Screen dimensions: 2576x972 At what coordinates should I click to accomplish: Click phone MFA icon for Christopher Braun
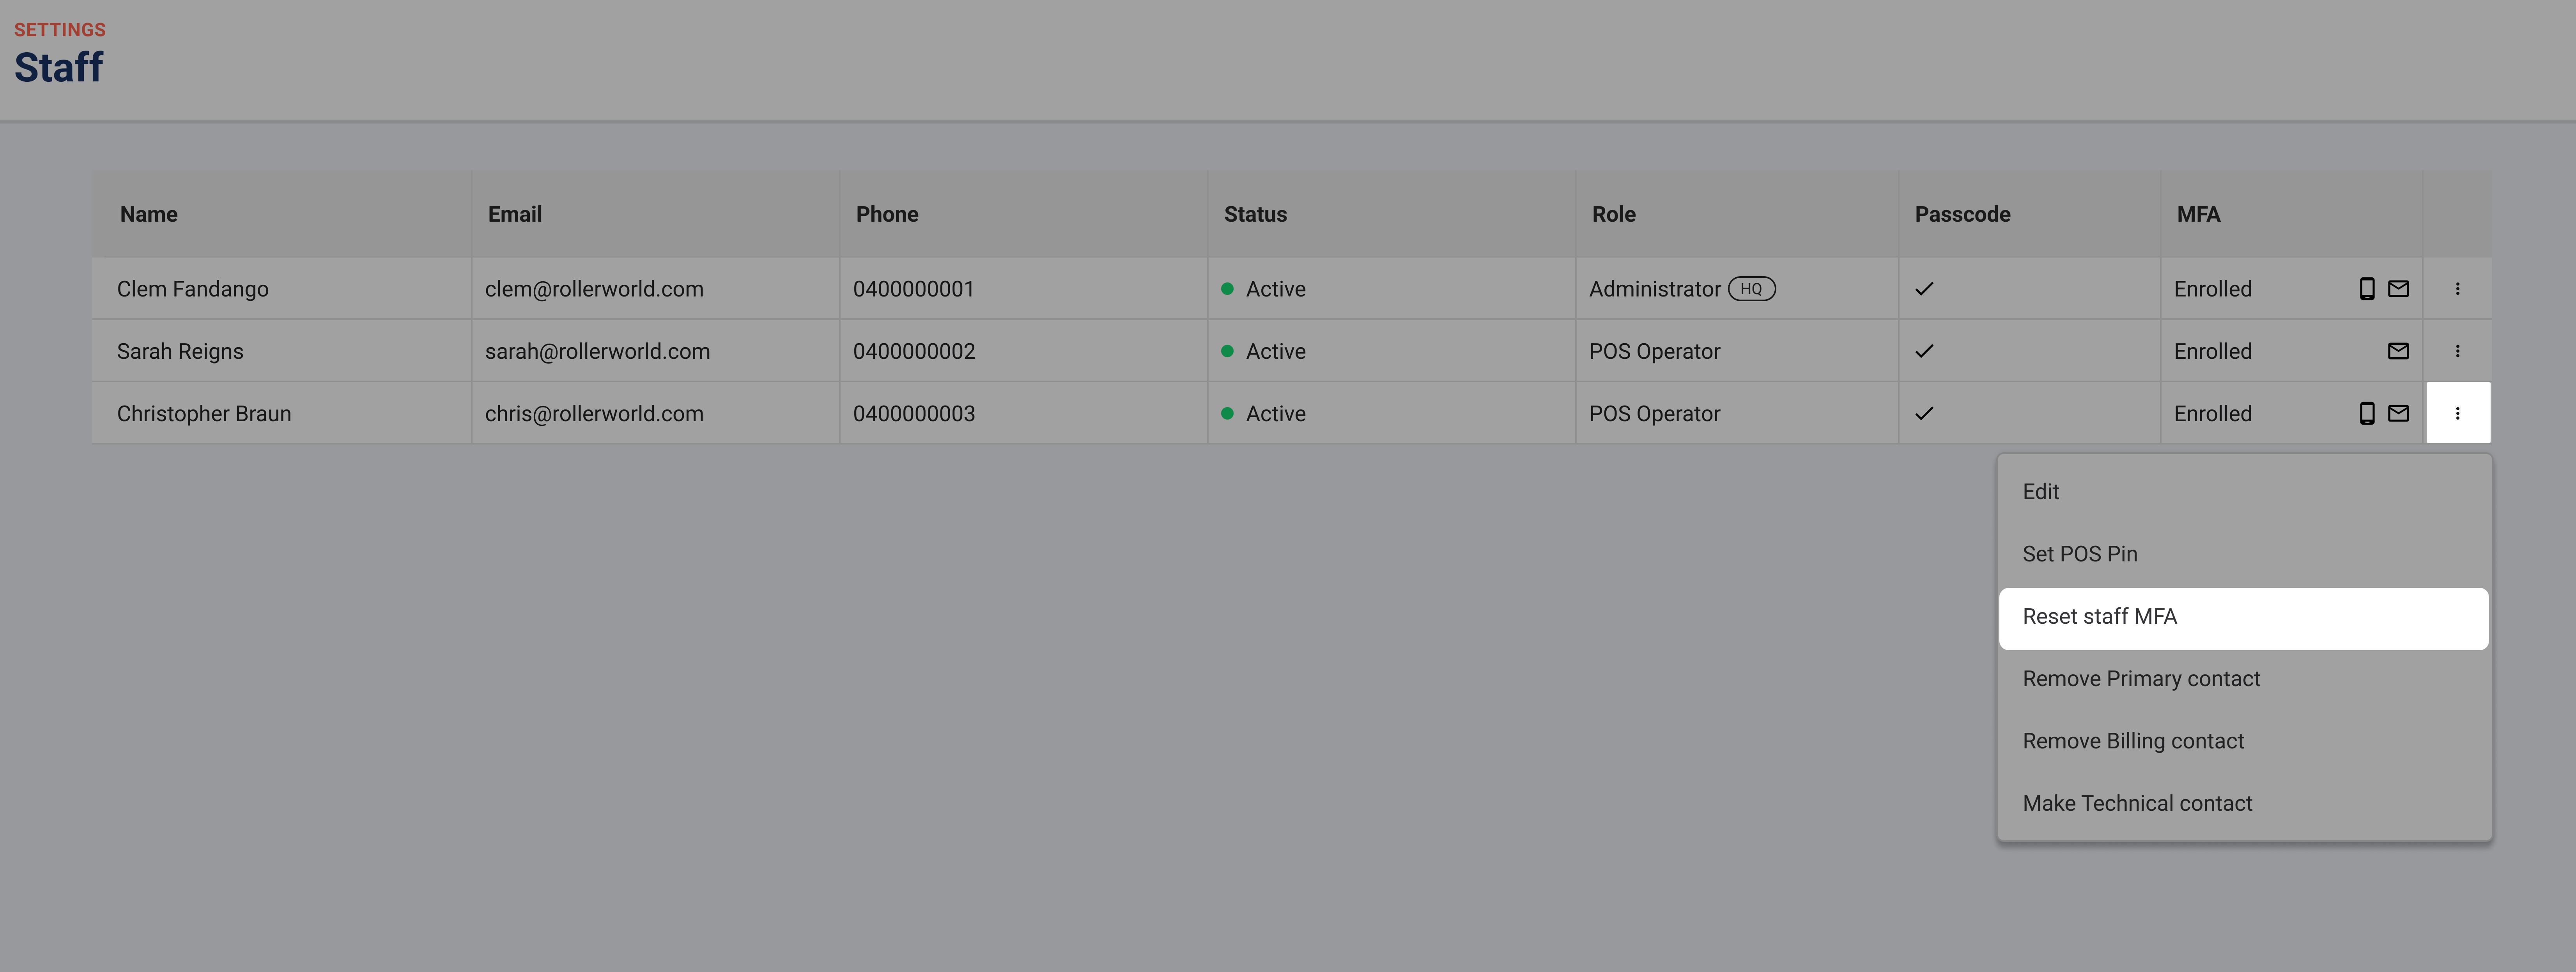pos(2366,414)
